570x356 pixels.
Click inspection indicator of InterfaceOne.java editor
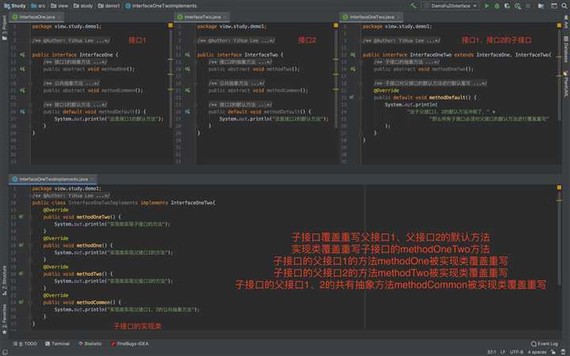170,25
